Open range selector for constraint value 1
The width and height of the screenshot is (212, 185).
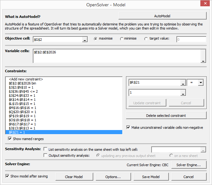pos(183,92)
